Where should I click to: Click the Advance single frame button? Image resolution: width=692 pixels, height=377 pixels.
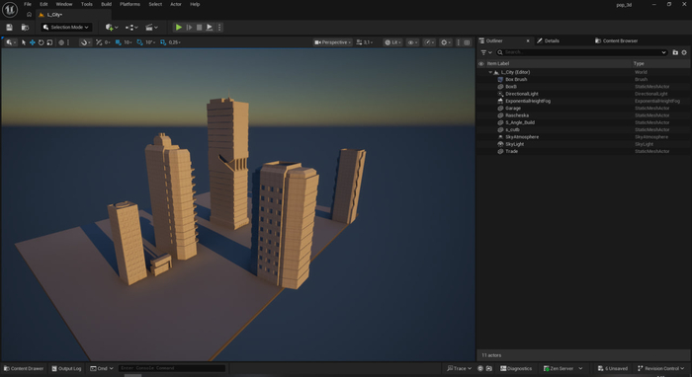tap(190, 28)
